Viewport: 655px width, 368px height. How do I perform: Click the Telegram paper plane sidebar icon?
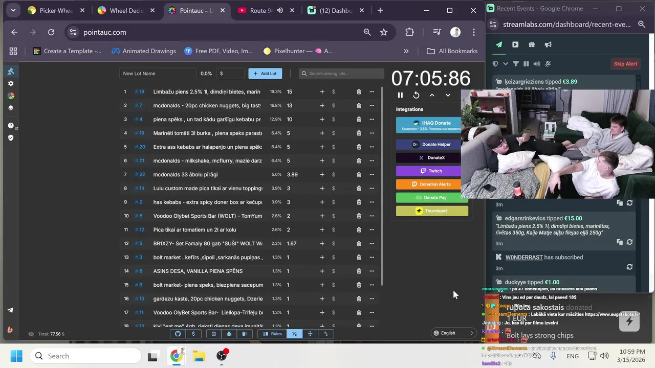point(10,310)
